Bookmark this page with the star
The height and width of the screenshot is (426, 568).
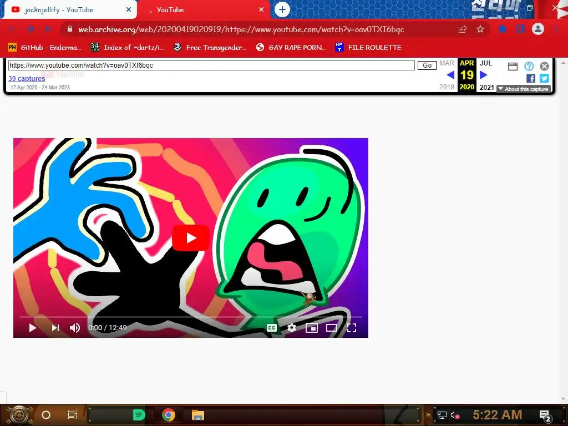(x=480, y=29)
